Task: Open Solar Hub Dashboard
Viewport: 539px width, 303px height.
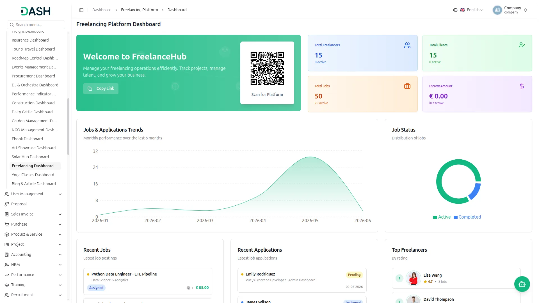Action: 35,157
